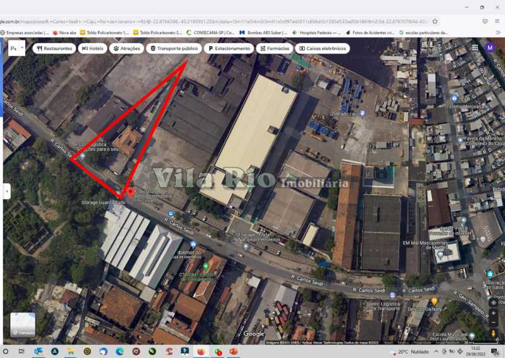Viewport: 505px width, 358px height.
Task: Open the Pocket save icon in Firefox toolbar
Action: pos(485,21)
